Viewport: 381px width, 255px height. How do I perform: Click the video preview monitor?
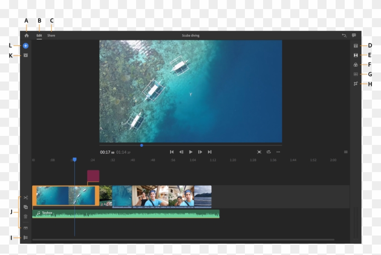(x=190, y=91)
